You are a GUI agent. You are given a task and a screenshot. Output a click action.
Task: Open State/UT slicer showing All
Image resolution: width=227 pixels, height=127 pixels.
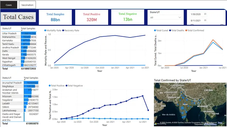166,17
